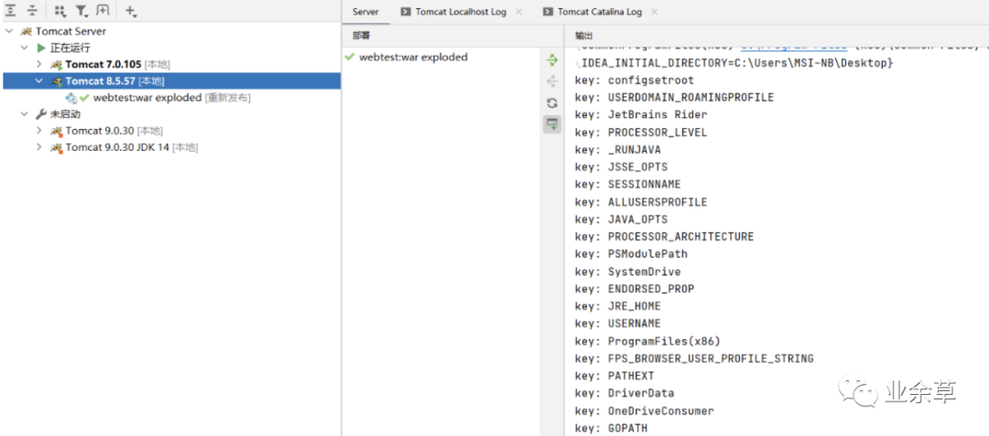This screenshot has width=989, height=436.
Task: Collapse the 正在运行 group
Action: (x=24, y=48)
